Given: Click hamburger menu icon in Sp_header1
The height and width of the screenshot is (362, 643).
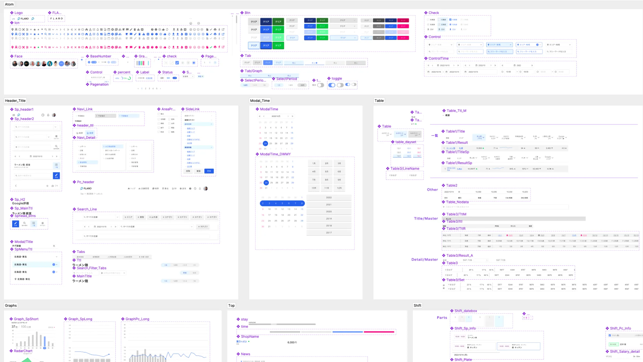Looking at the screenshot, I should click(x=14, y=115).
